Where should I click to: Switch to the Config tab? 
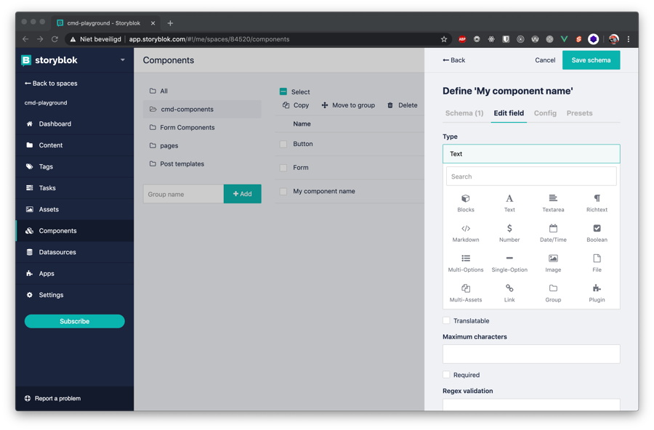click(545, 113)
